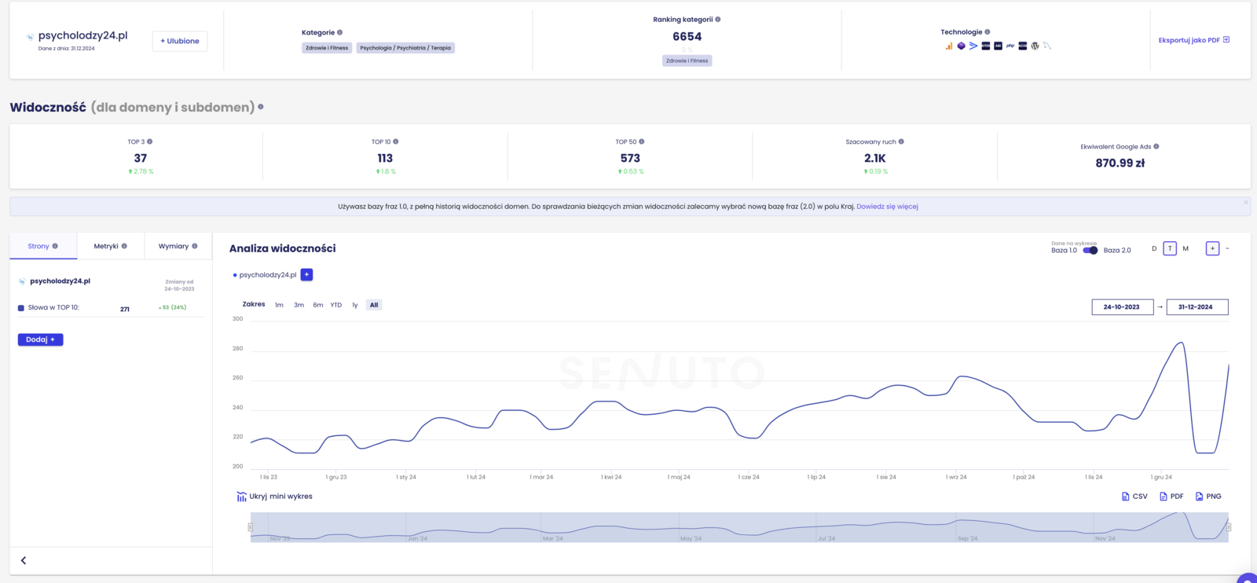Click the info icon on Wymiary tab
The width and height of the screenshot is (1257, 583).
click(x=195, y=246)
